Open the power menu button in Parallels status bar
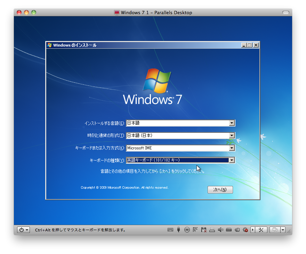Viewport: 306px width, 254px height. point(23,230)
